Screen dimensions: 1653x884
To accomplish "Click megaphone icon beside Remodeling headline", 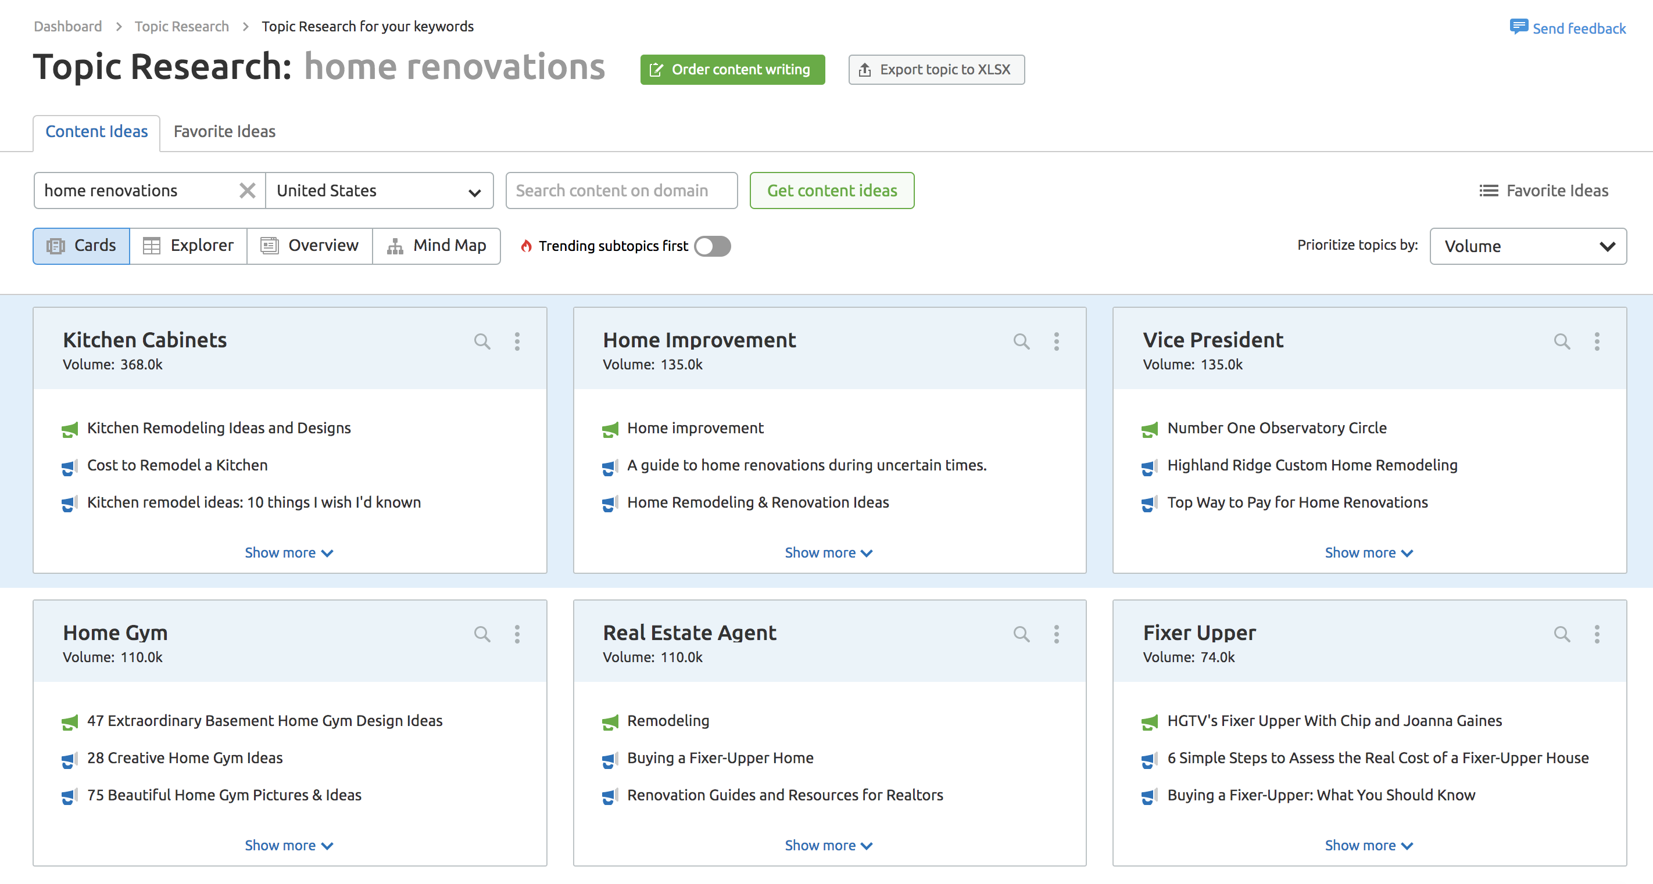I will click(610, 723).
